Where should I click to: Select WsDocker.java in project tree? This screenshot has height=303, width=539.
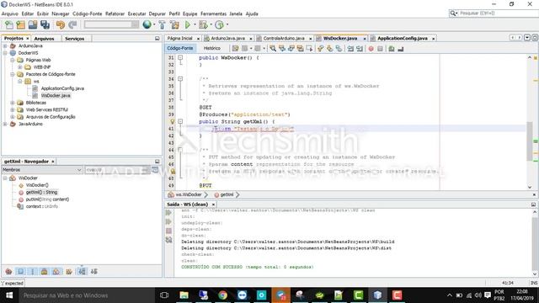(x=56, y=95)
